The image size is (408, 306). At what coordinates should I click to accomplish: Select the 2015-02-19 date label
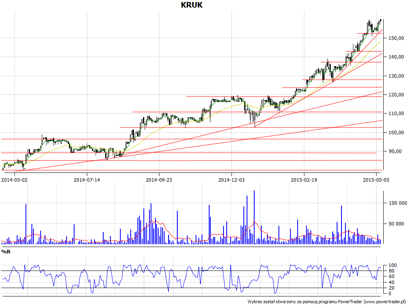pyautogui.click(x=304, y=180)
